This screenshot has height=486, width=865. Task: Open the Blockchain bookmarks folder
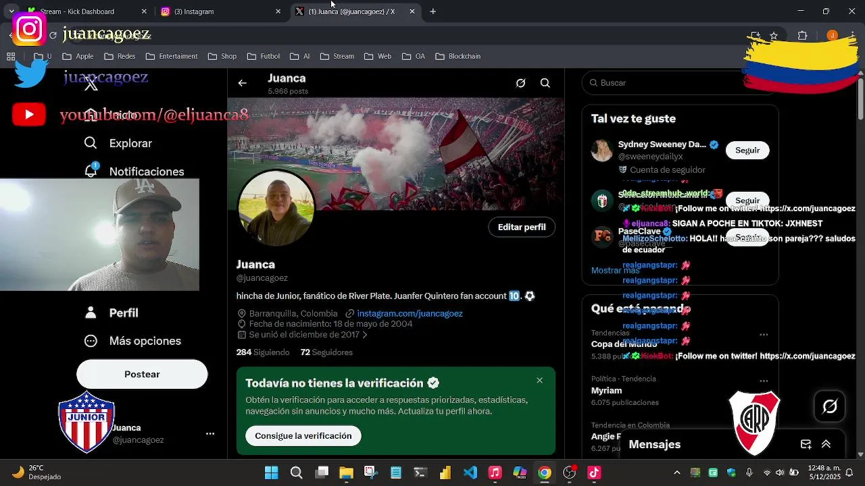(x=458, y=56)
